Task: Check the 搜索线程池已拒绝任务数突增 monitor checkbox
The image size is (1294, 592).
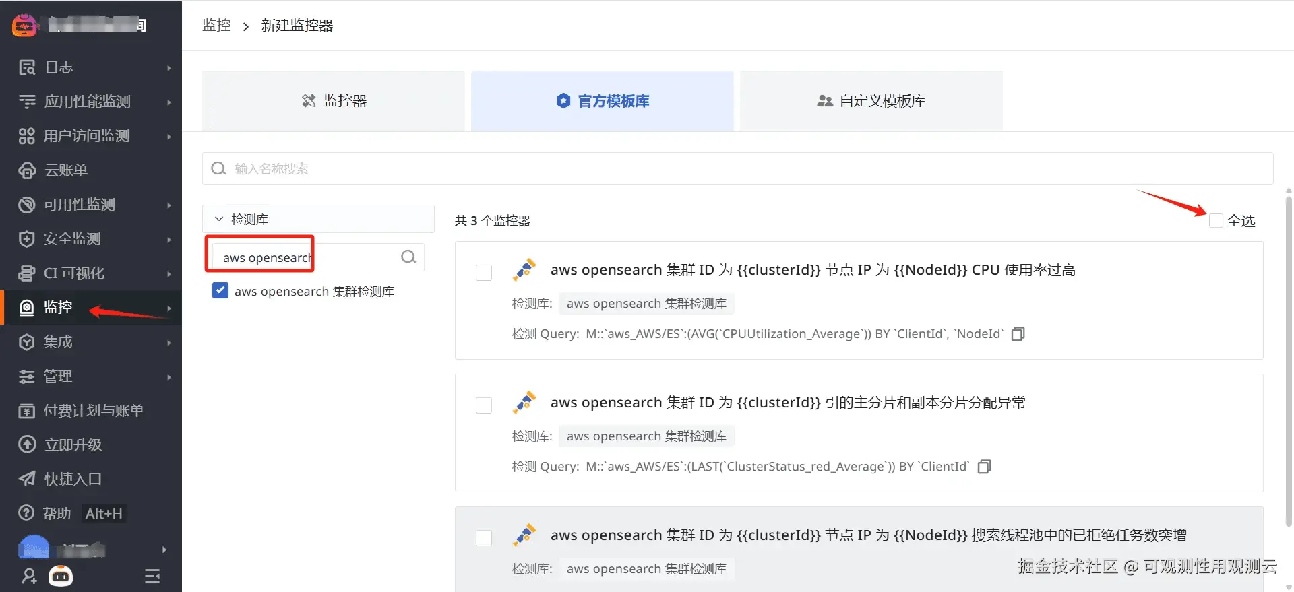Action: point(484,538)
